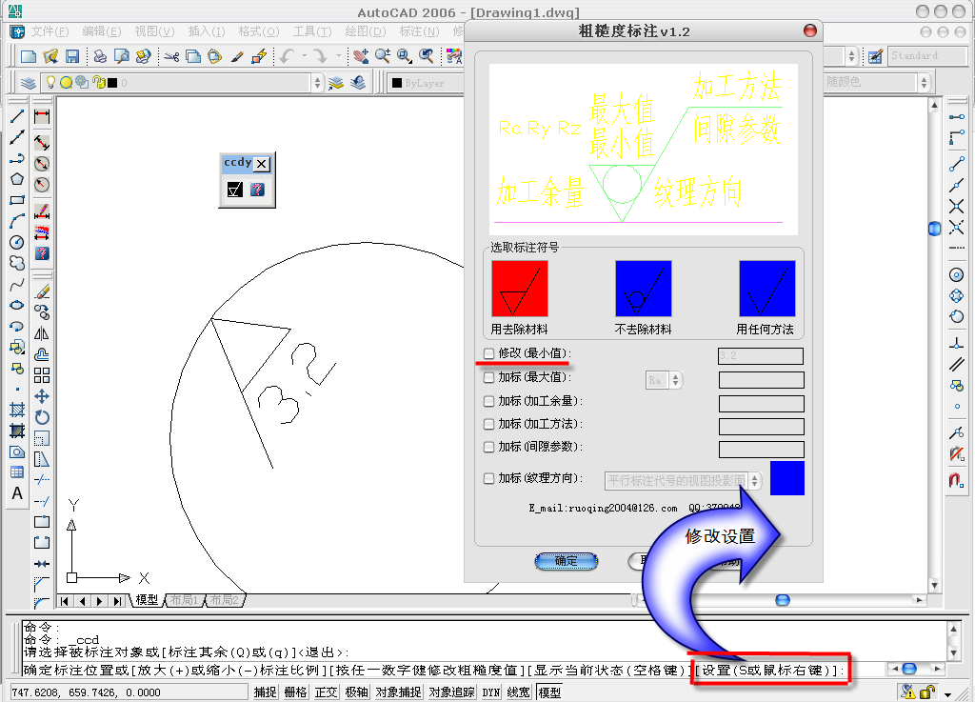Select the Polygon draw tool

(x=17, y=179)
